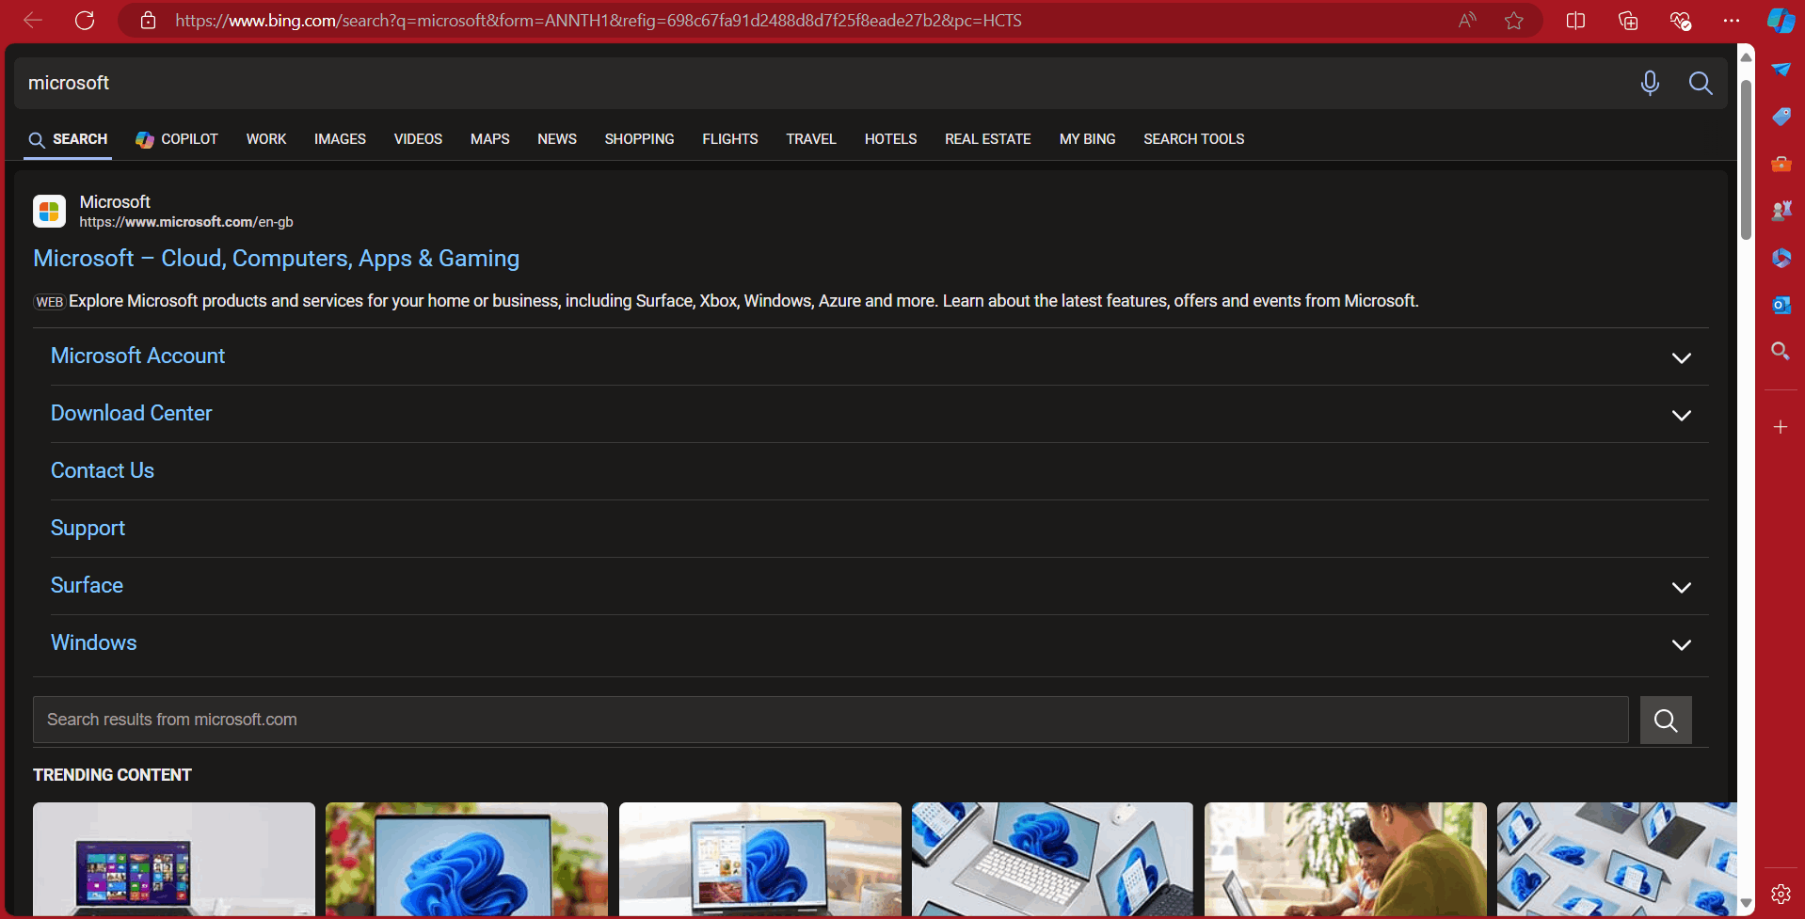1805x919 pixels.
Task: Open the Support link
Action: coord(88,529)
